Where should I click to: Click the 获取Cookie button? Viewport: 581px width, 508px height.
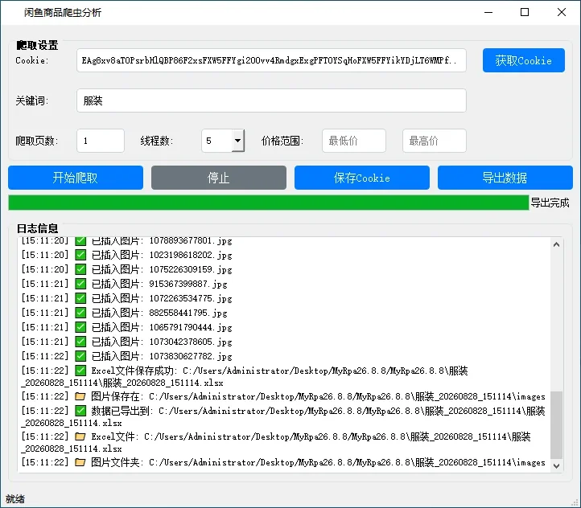pos(524,60)
